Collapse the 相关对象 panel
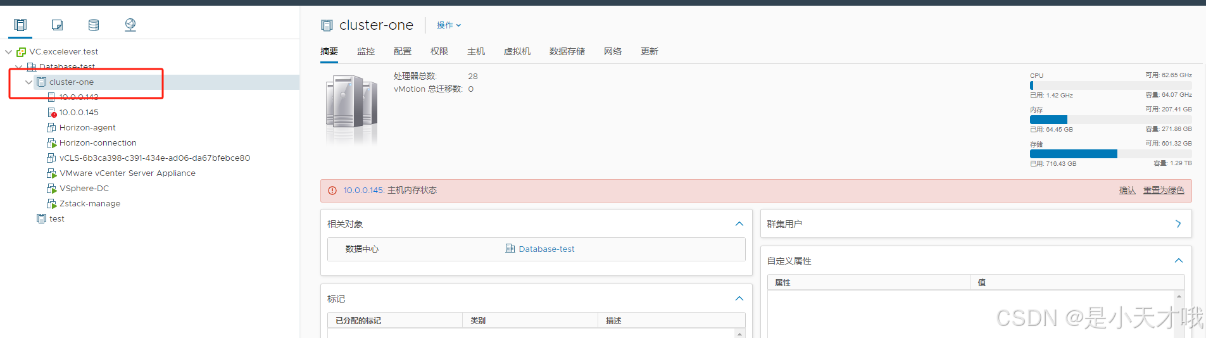1206x338 pixels. [x=739, y=224]
